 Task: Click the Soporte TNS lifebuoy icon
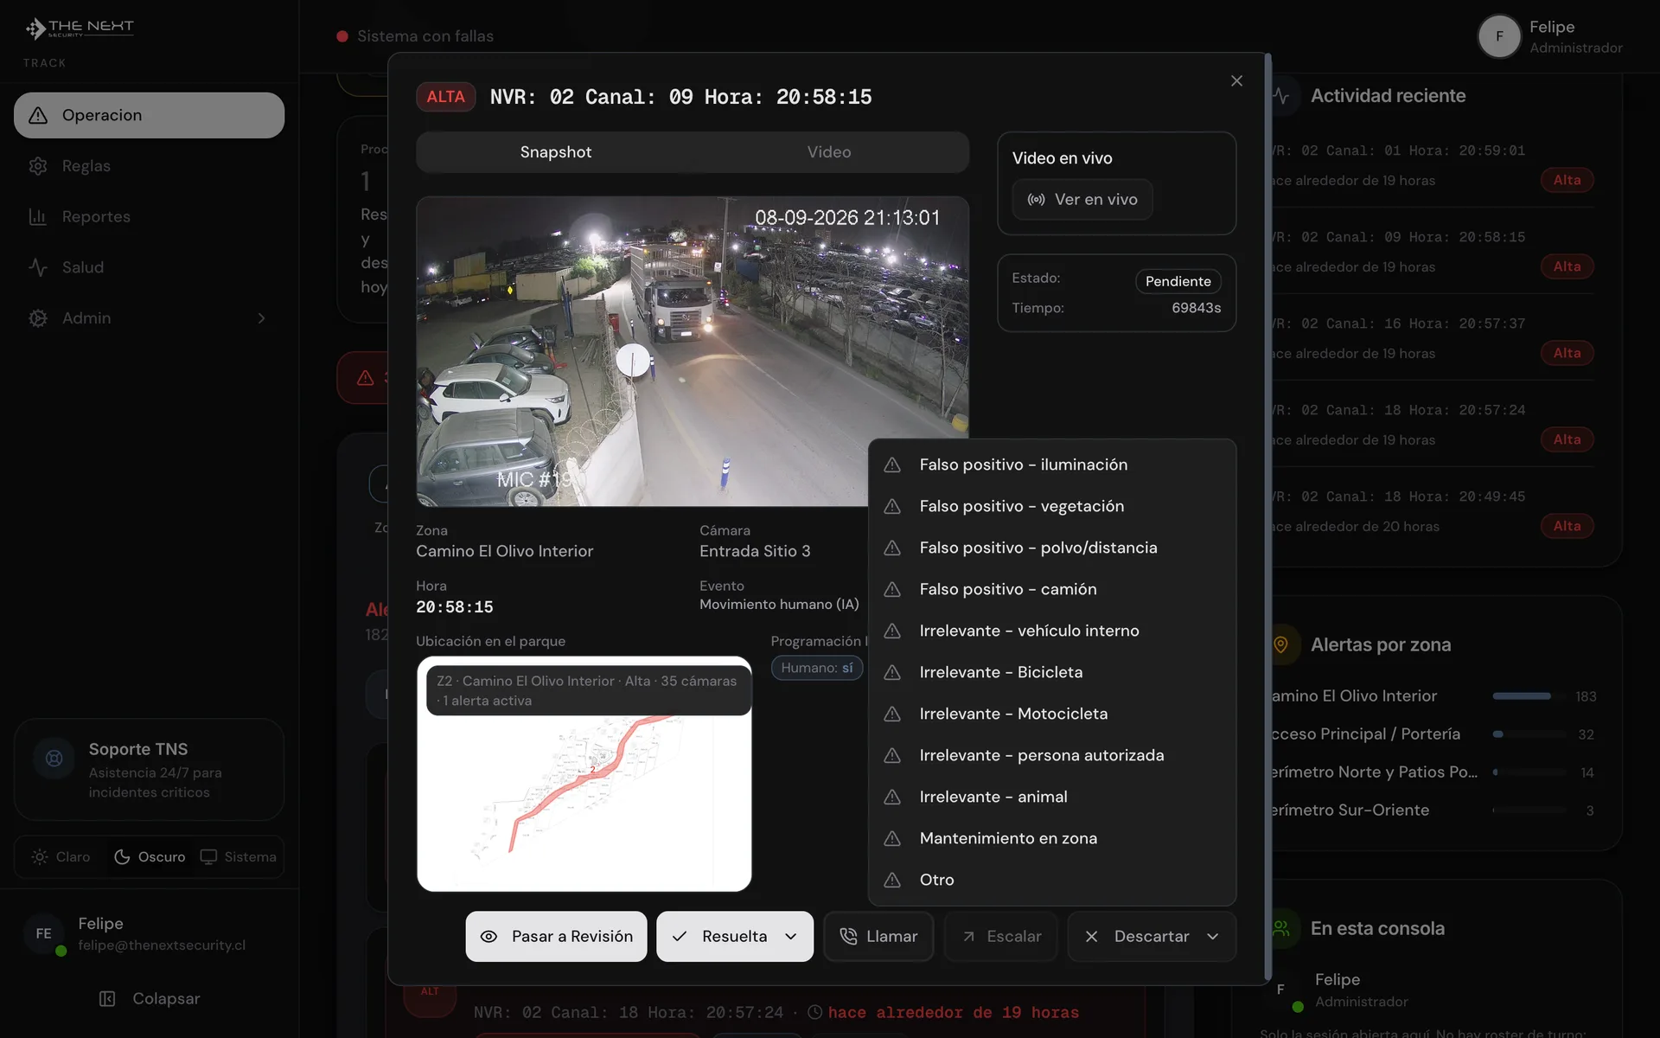(x=54, y=759)
